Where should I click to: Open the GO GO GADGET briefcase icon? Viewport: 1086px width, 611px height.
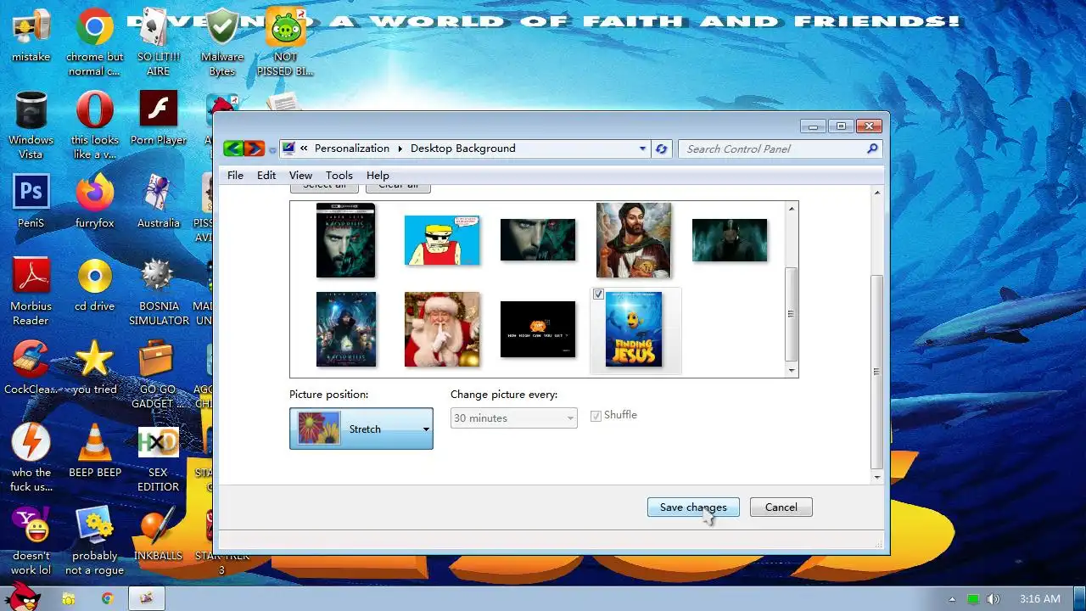[x=156, y=373]
